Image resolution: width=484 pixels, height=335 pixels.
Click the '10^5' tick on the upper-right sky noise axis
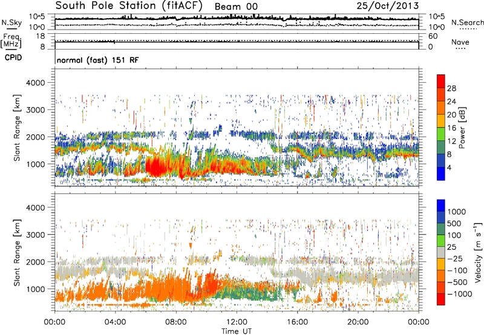[436, 17]
